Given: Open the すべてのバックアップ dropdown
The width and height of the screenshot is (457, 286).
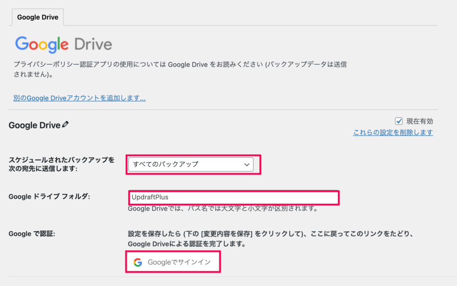Looking at the screenshot, I should pyautogui.click(x=191, y=164).
